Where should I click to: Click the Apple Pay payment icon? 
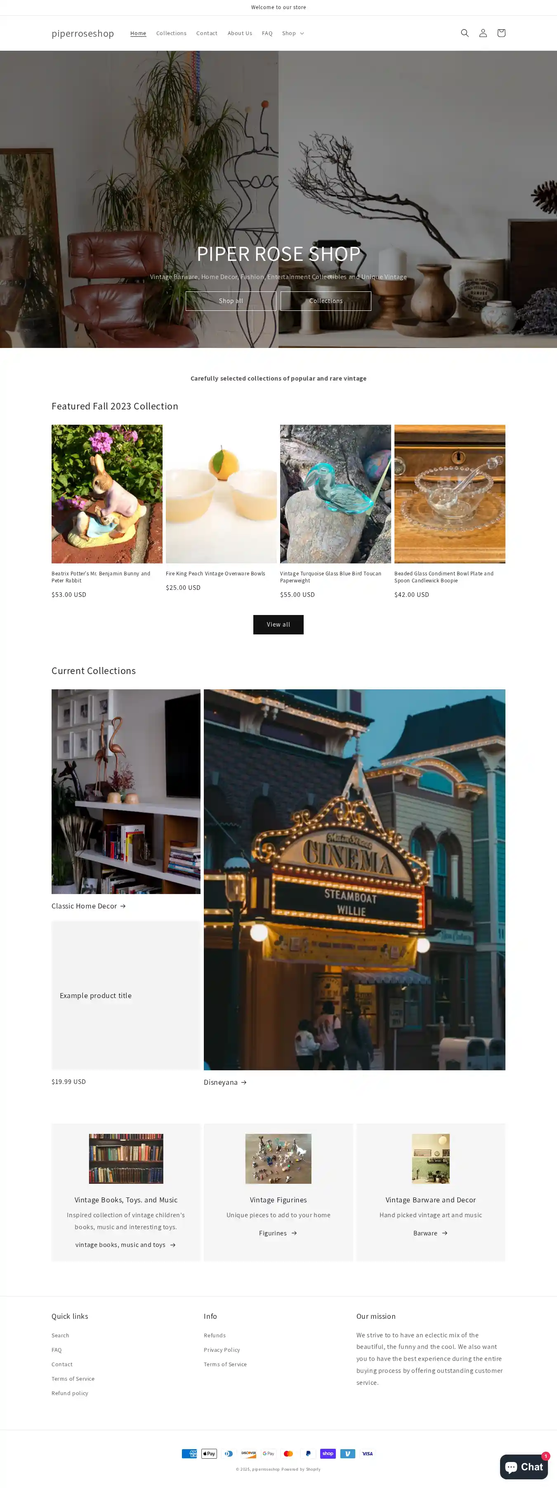coord(209,1453)
